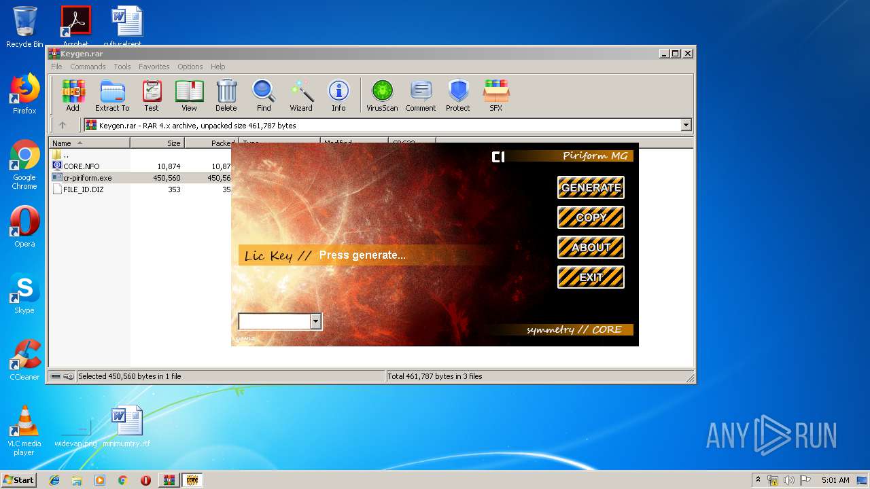Go up one folder level arrow

pos(63,125)
